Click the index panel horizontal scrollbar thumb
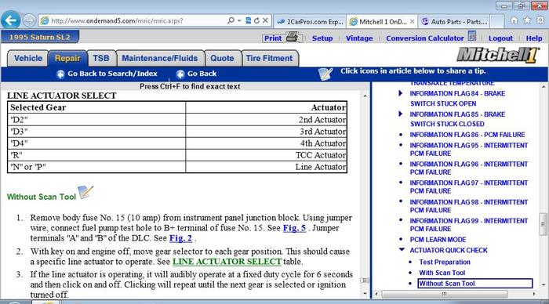 (x=445, y=294)
